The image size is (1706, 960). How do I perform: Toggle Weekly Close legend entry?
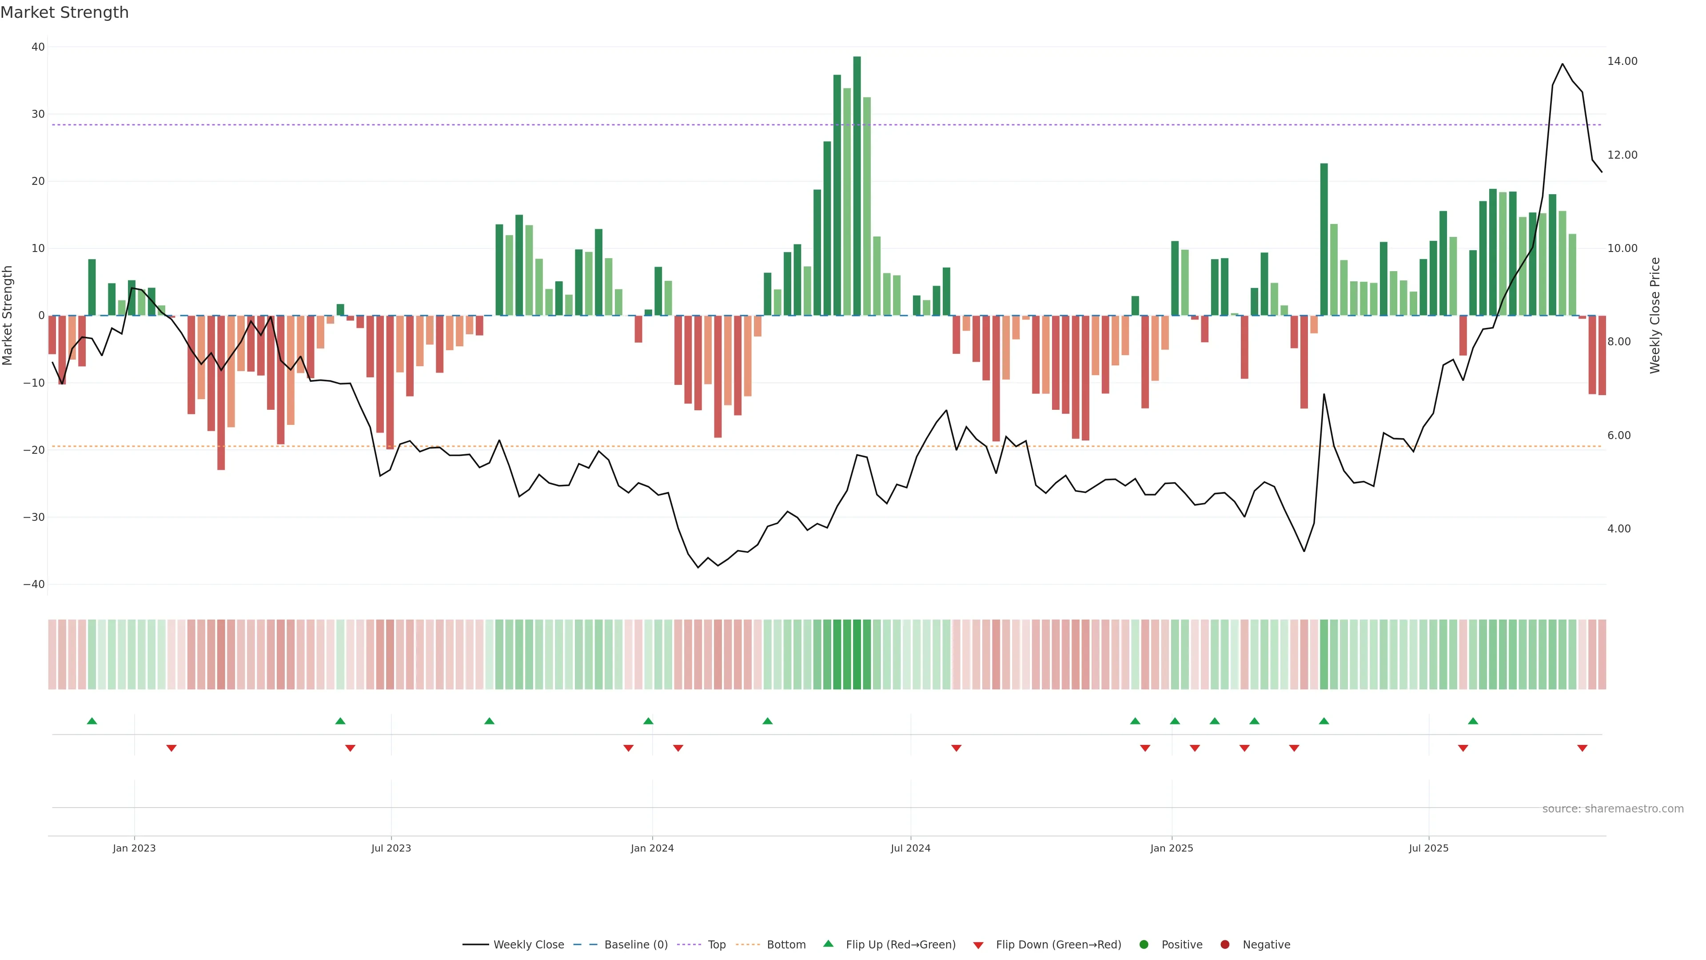point(528,945)
